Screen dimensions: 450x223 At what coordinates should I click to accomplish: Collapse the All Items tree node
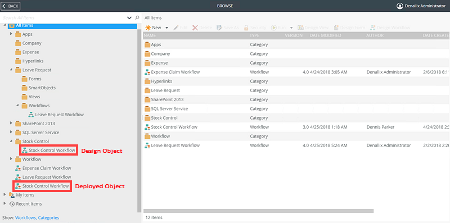tap(4, 25)
